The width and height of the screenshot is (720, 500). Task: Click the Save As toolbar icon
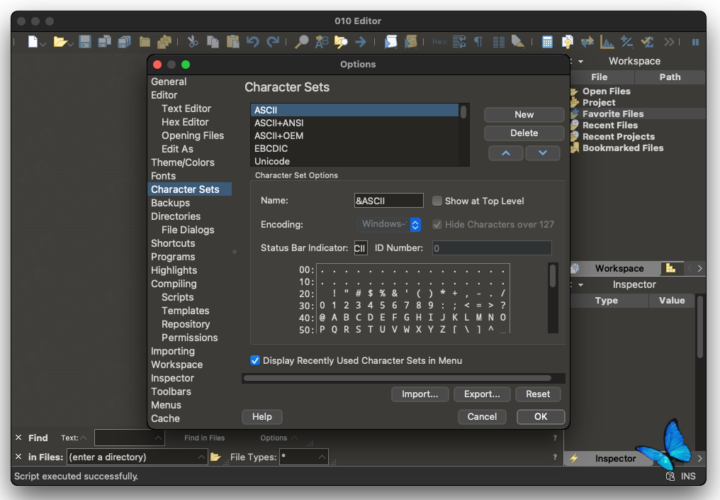105,42
